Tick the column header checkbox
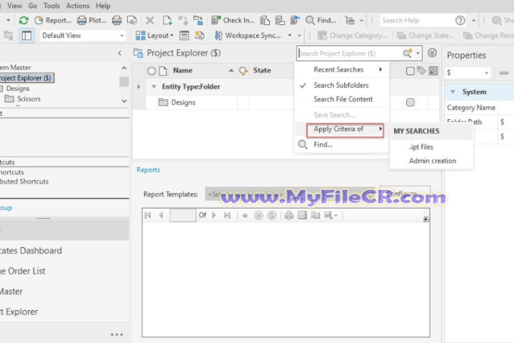This screenshot has height=343, width=514. (x=410, y=71)
